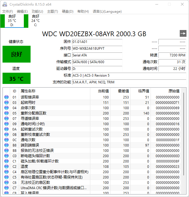Click the 7200 RPM rotation rate field
The image size is (189, 197).
pyautogui.click(x=172, y=55)
